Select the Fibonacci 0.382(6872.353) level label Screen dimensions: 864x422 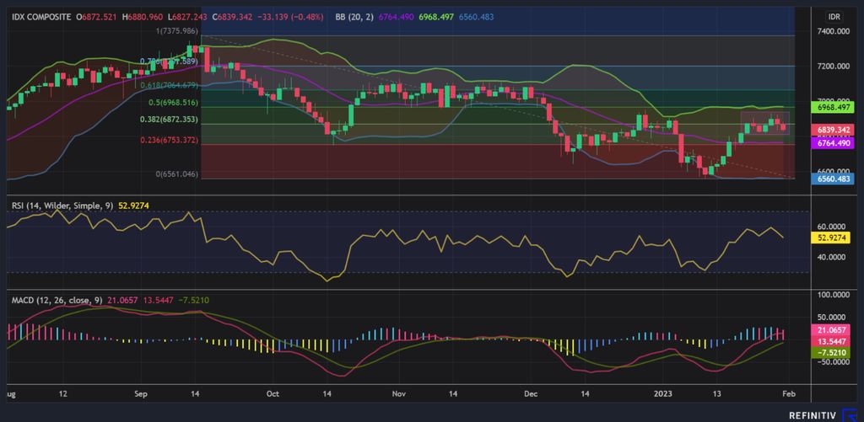[x=168, y=120]
